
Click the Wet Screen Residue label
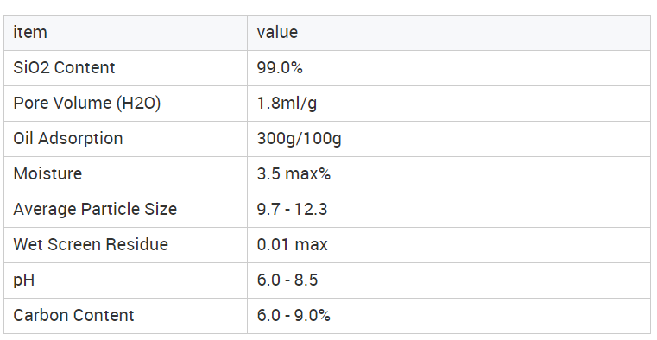(91, 244)
